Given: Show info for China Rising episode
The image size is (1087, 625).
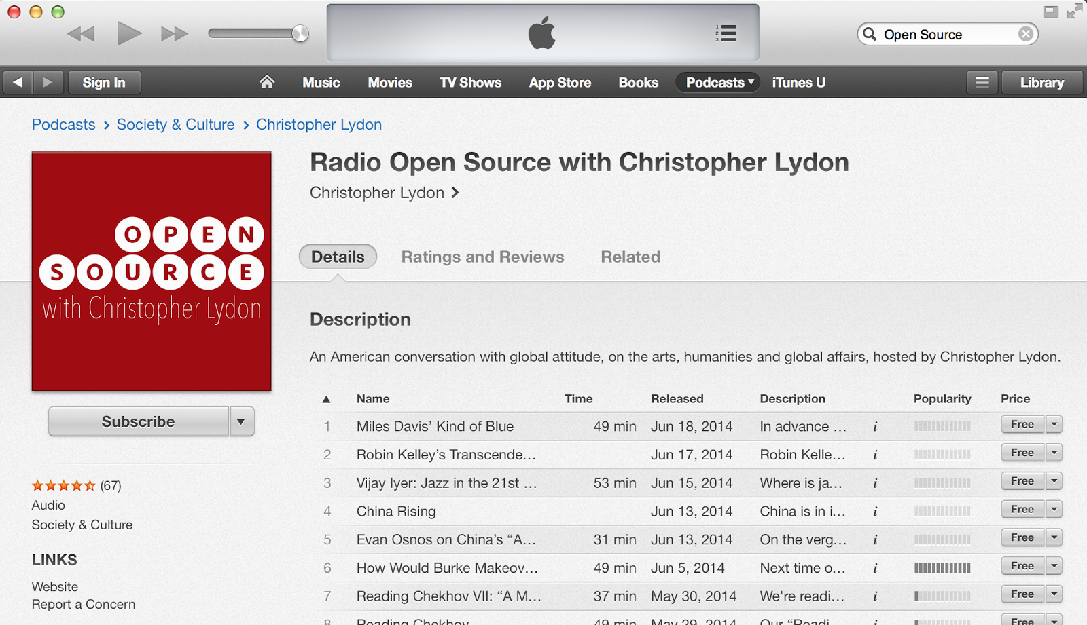Looking at the screenshot, I should (x=875, y=512).
